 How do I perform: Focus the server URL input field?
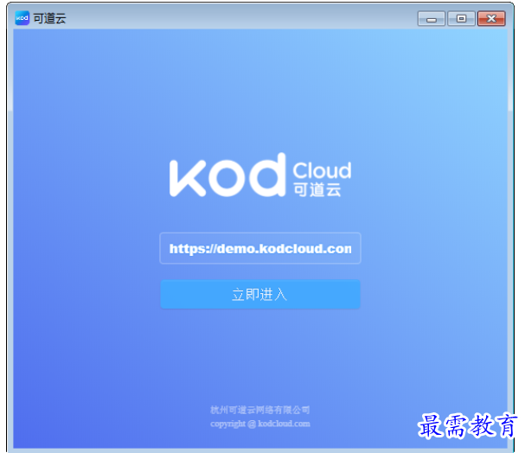(260, 248)
